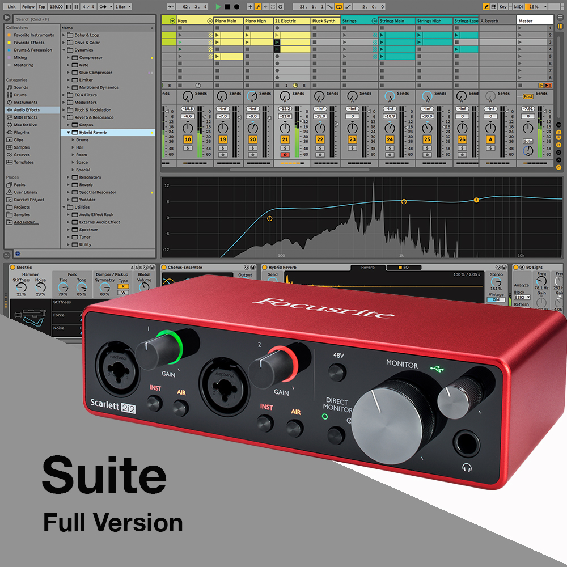This screenshot has height=567, width=567.
Task: Select the Sounds category
Action: [x=21, y=87]
